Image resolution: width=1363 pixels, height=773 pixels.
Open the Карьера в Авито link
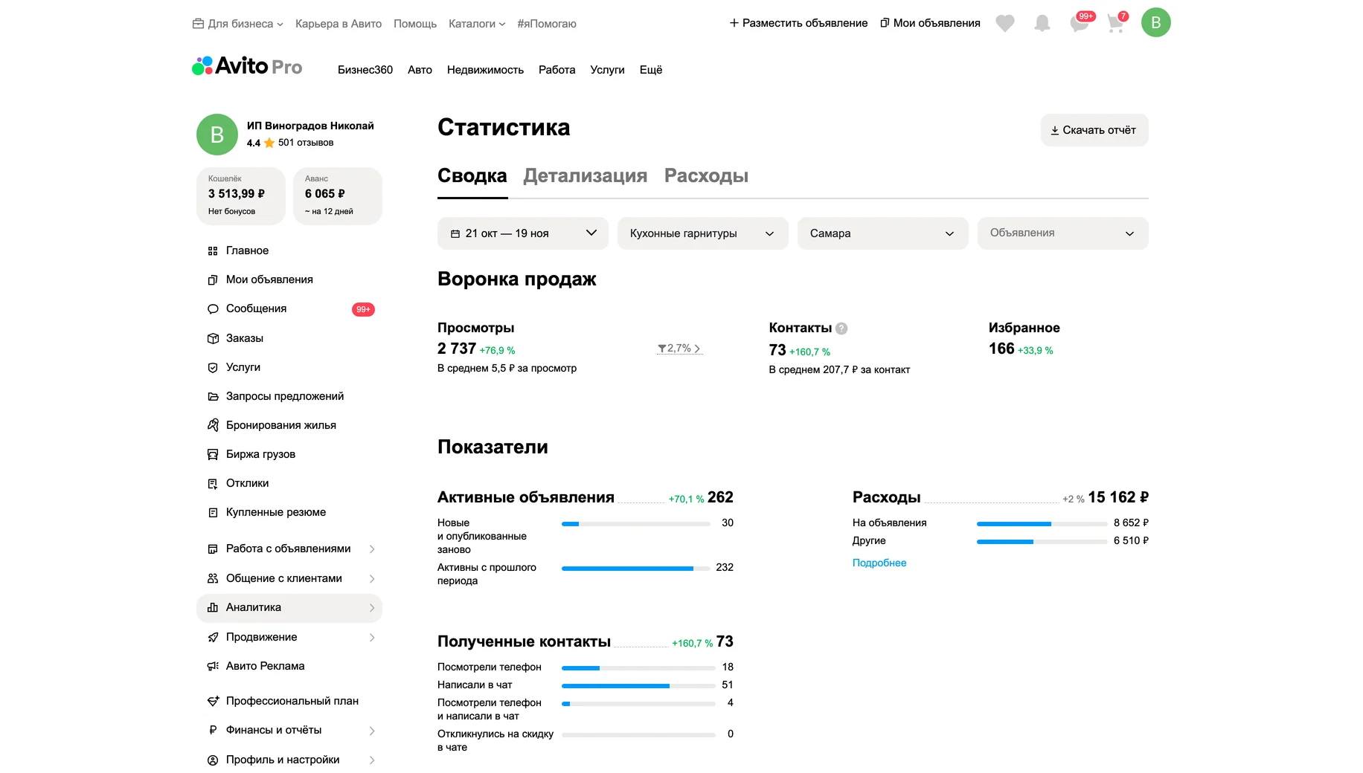(339, 24)
